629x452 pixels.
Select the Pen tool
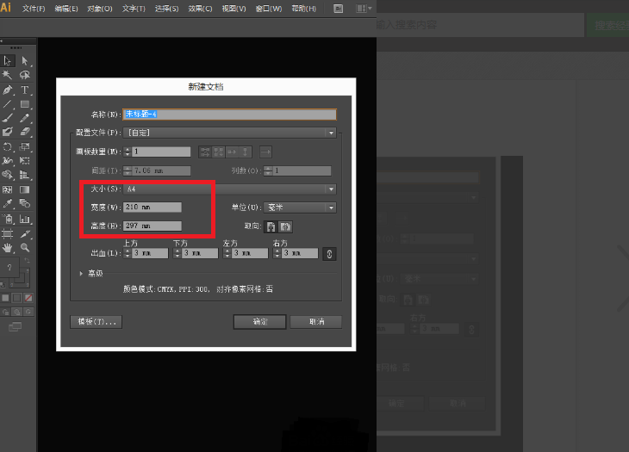[7, 90]
